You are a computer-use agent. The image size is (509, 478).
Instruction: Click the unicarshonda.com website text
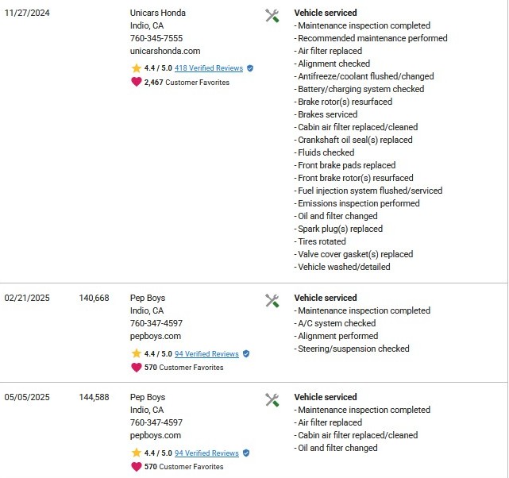click(x=165, y=51)
